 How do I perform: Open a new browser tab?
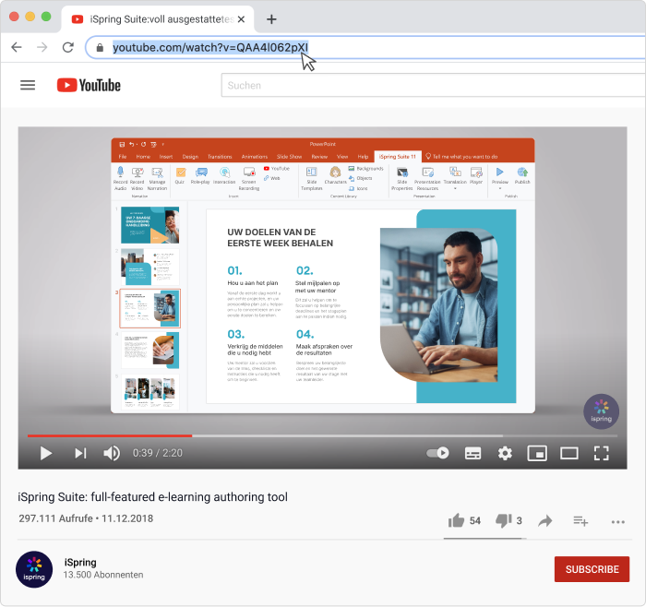click(x=271, y=19)
